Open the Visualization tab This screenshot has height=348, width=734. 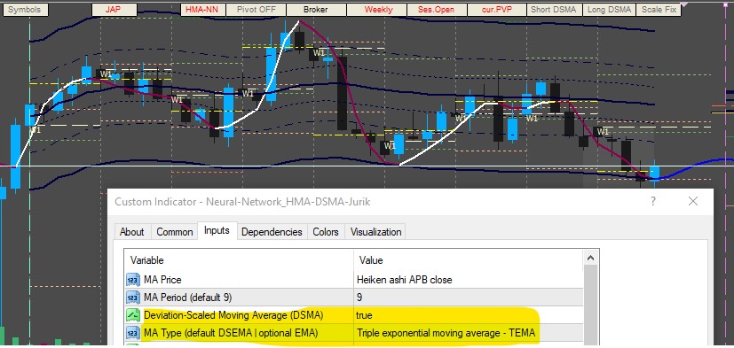click(x=375, y=232)
